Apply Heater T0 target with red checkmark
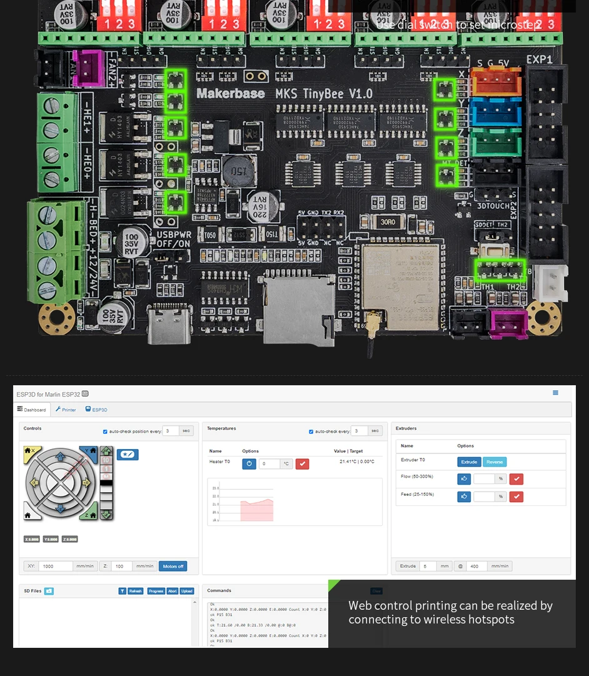The width and height of the screenshot is (589, 676). point(302,464)
